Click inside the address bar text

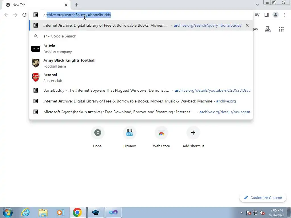point(77,15)
